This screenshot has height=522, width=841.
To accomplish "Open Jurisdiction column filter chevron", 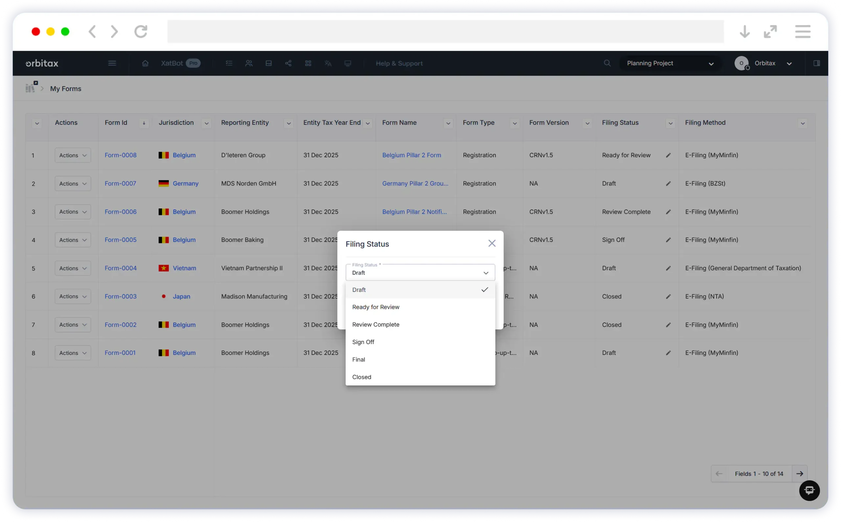I will 207,123.
